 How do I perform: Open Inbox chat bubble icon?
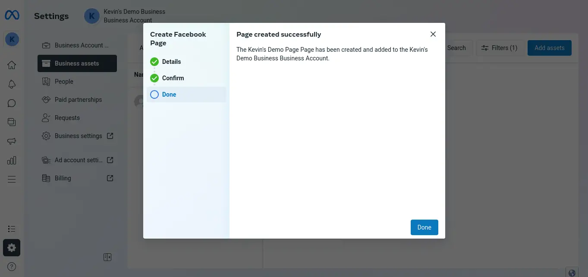(x=12, y=103)
